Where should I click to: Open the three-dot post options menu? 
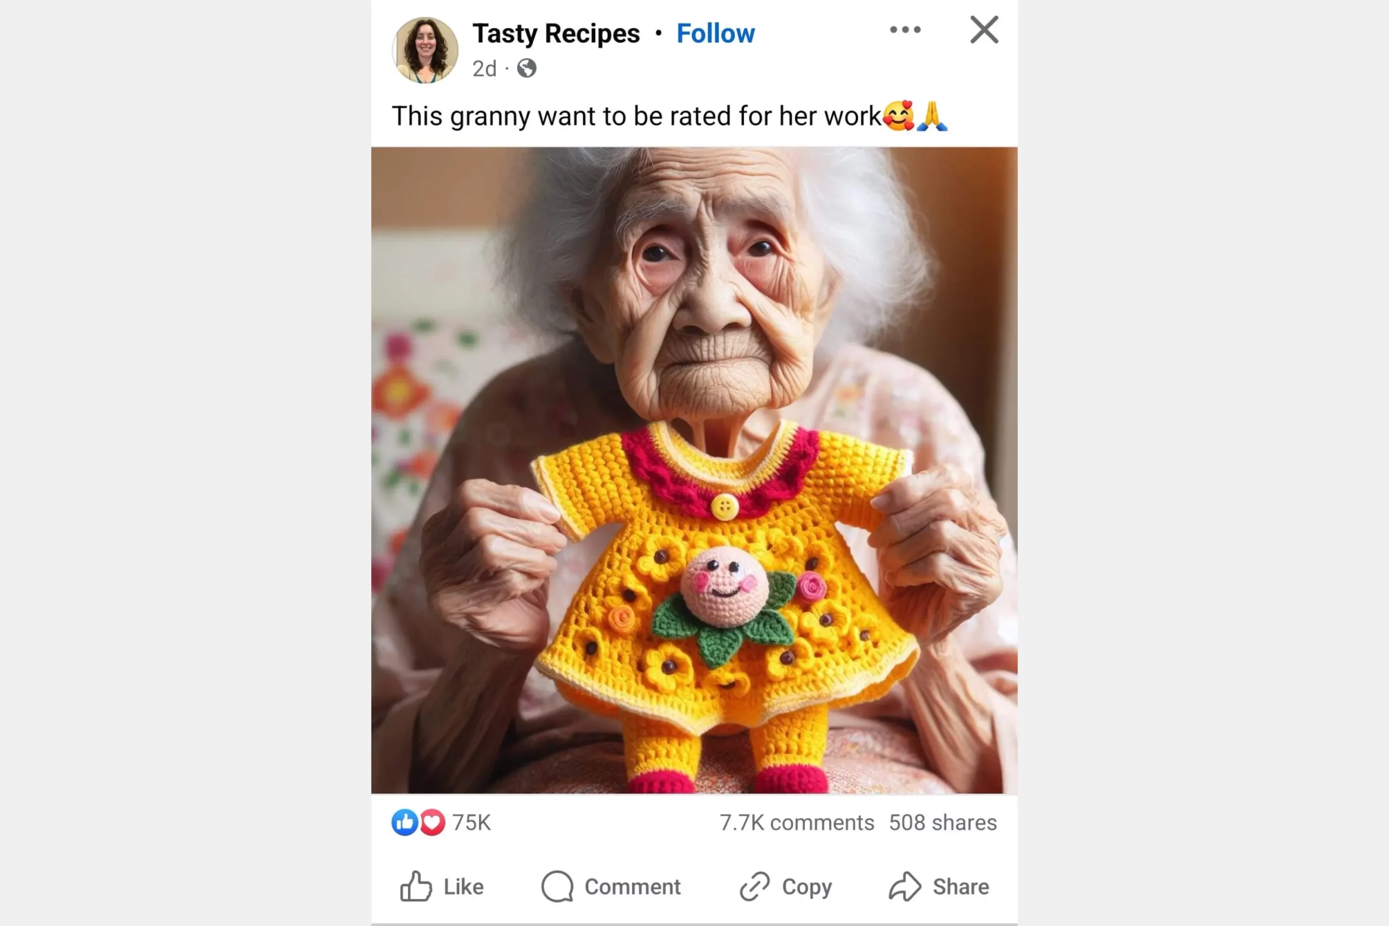(904, 29)
